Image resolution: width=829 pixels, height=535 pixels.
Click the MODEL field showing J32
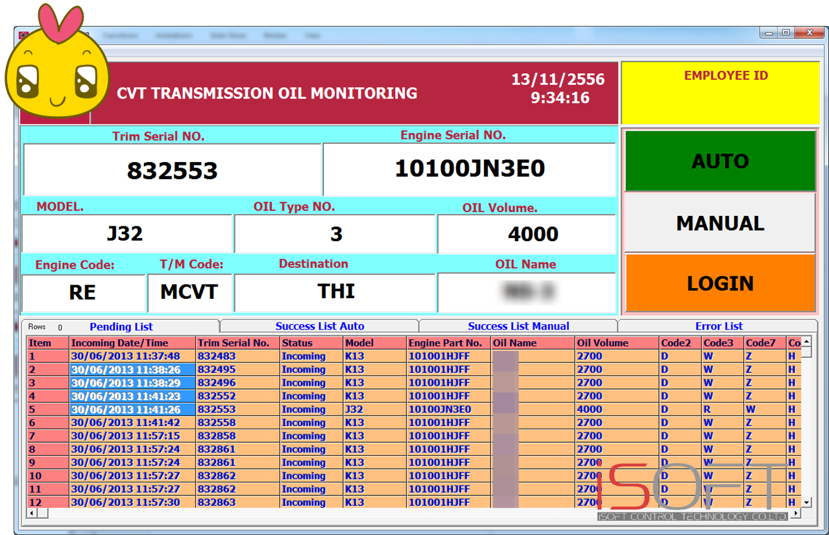click(x=126, y=234)
